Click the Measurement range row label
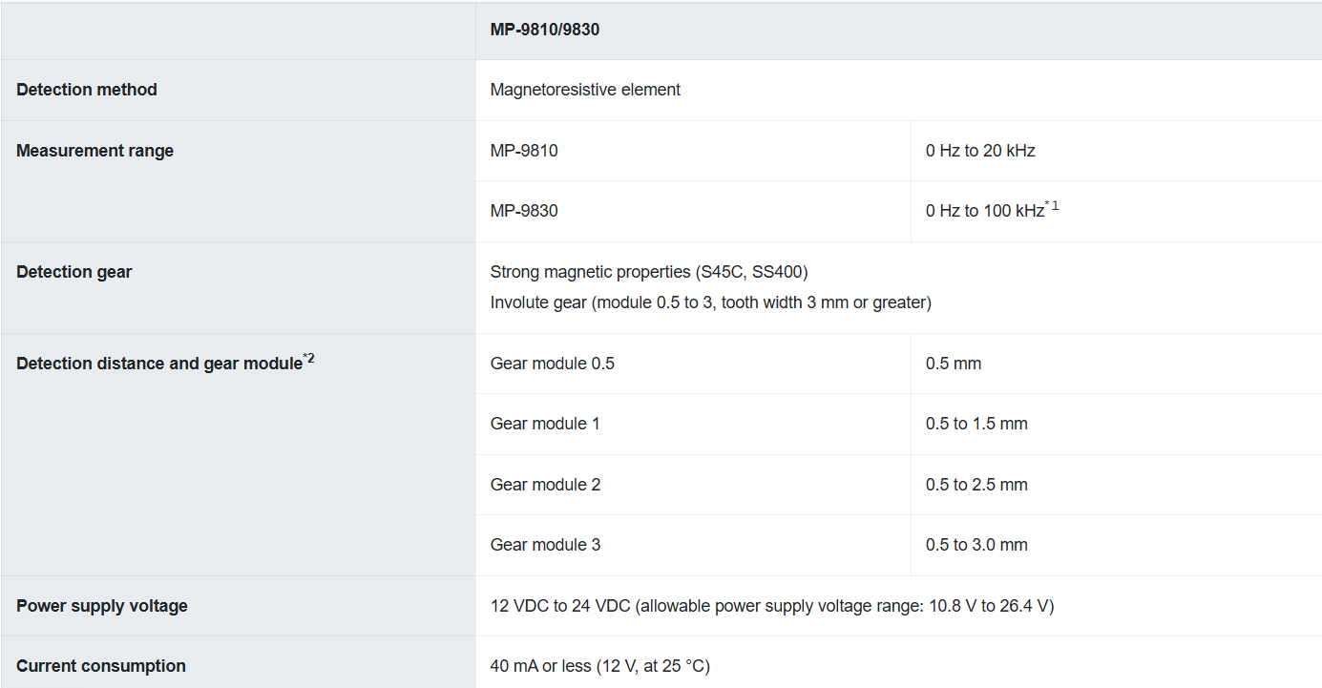This screenshot has width=1322, height=688. coord(94,151)
